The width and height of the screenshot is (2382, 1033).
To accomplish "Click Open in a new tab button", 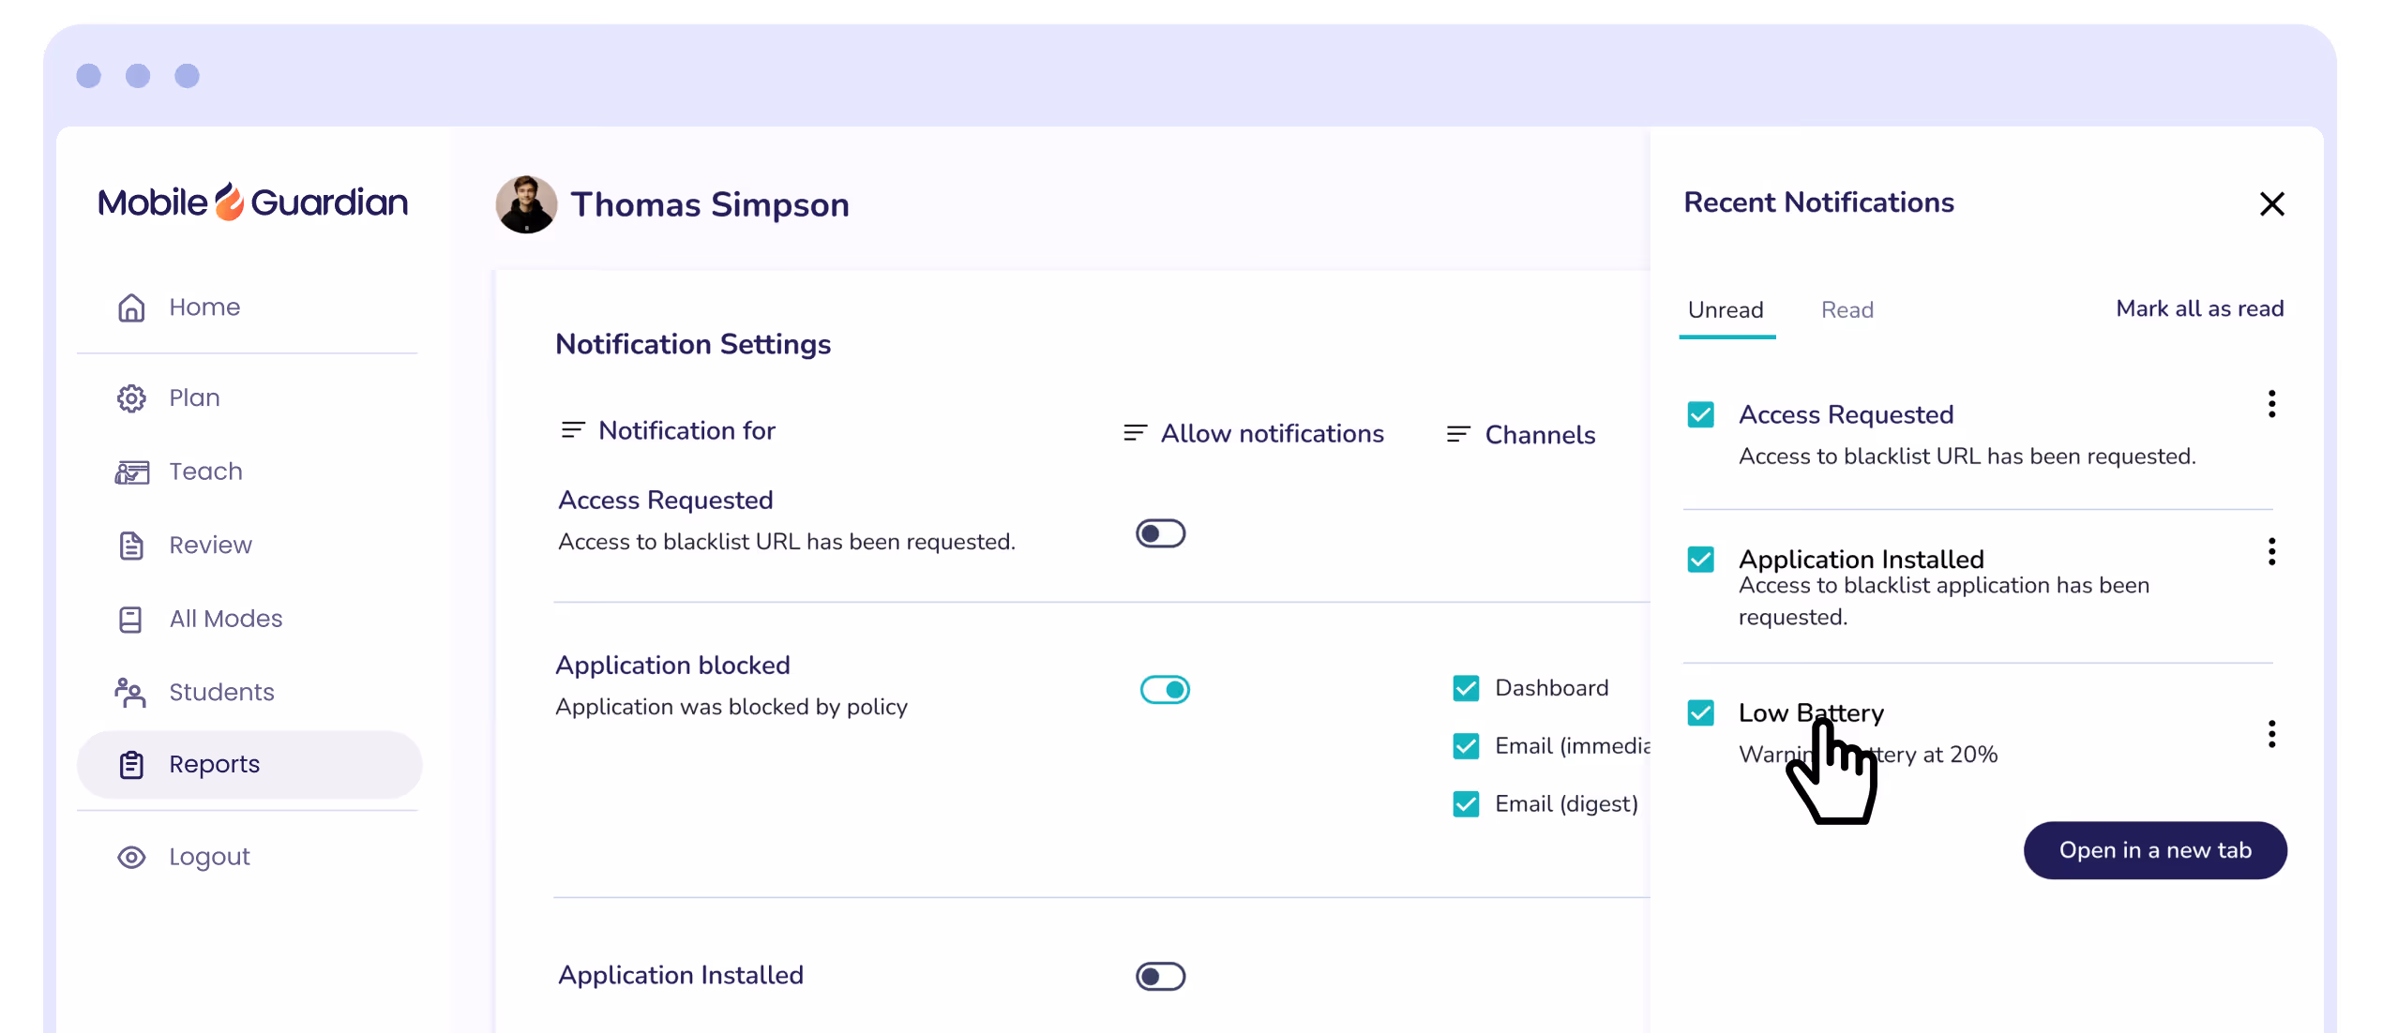I will click(2155, 851).
